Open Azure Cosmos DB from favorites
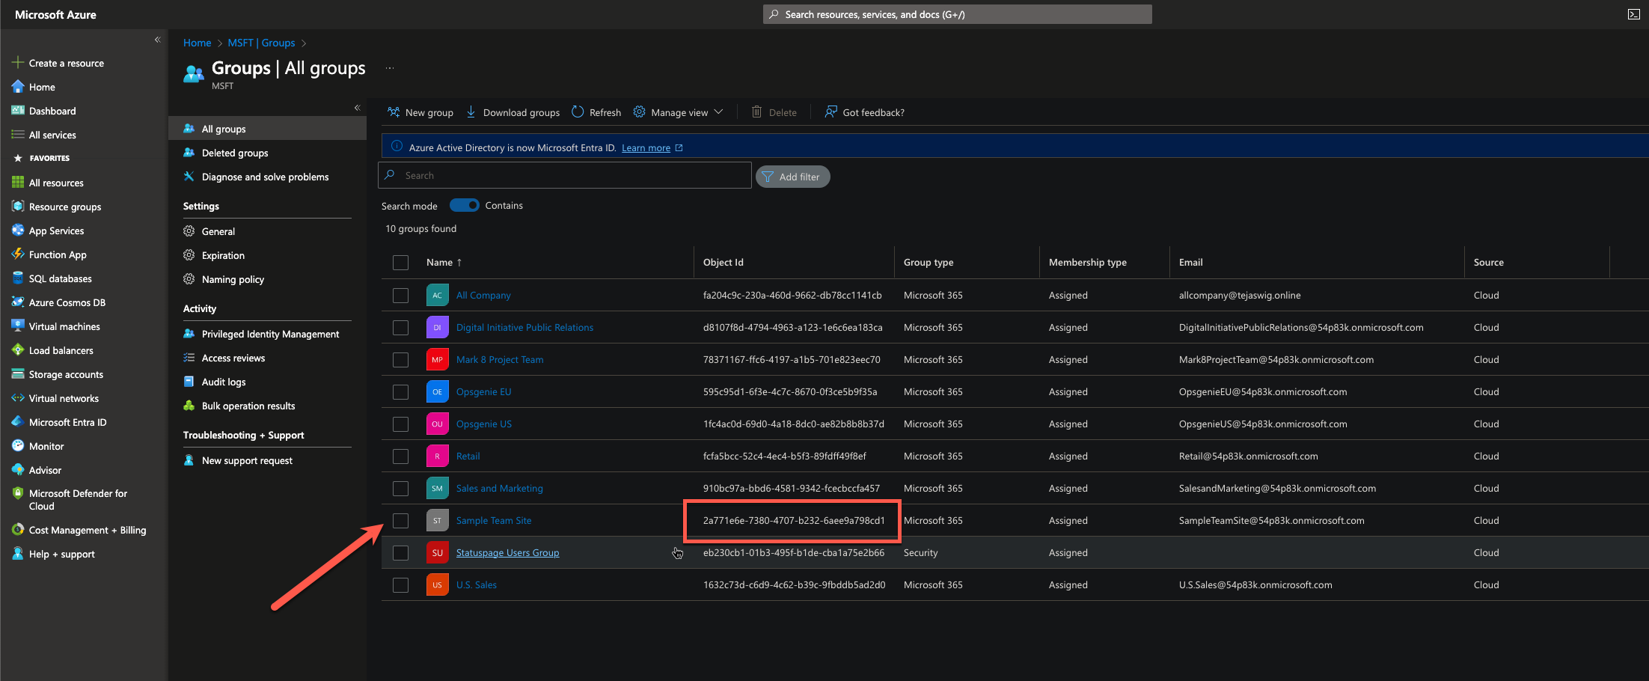The height and width of the screenshot is (681, 1649). click(x=67, y=302)
